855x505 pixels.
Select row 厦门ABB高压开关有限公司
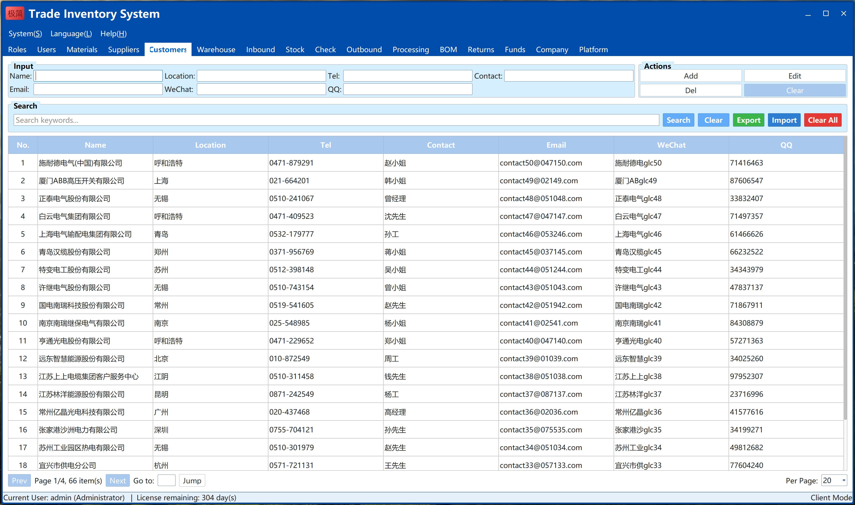pyautogui.click(x=426, y=181)
